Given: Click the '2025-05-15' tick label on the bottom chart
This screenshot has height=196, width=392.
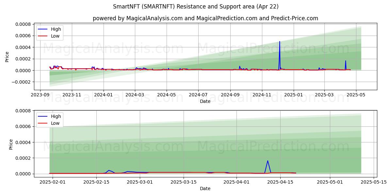Looking at the screenshot, I should coord(373,182).
